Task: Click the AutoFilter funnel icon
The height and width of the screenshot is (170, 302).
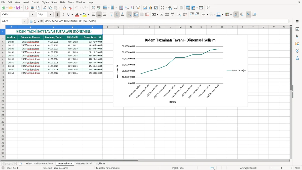Action: [138, 8]
